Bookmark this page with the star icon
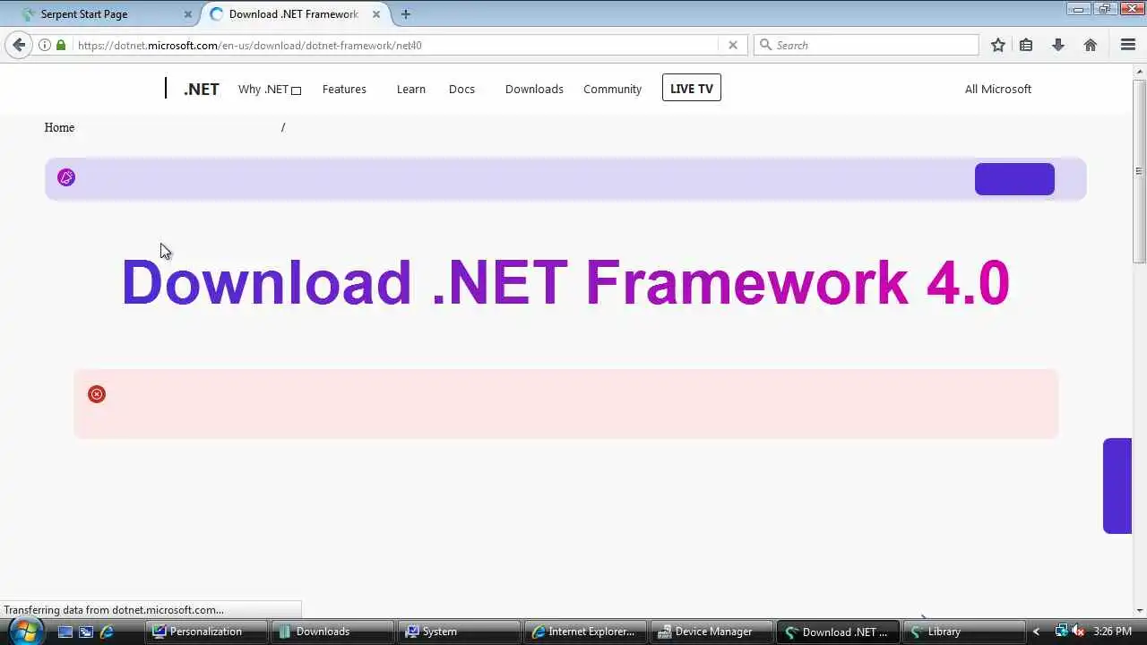 pyautogui.click(x=998, y=45)
